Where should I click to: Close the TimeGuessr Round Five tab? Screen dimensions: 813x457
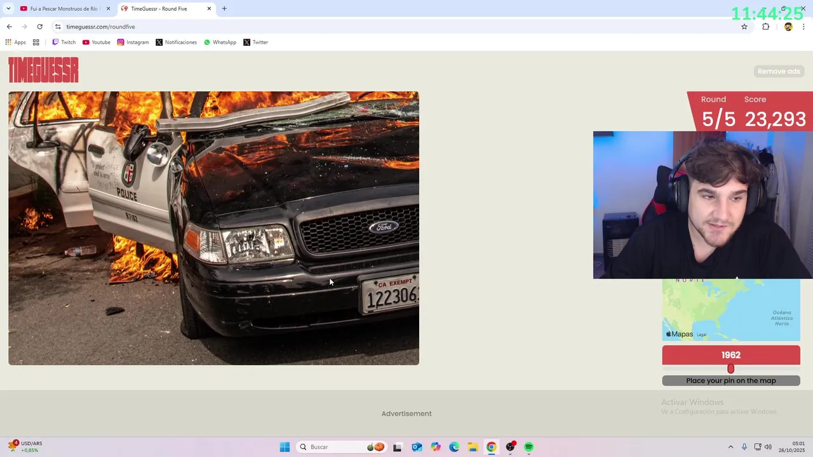209,9
